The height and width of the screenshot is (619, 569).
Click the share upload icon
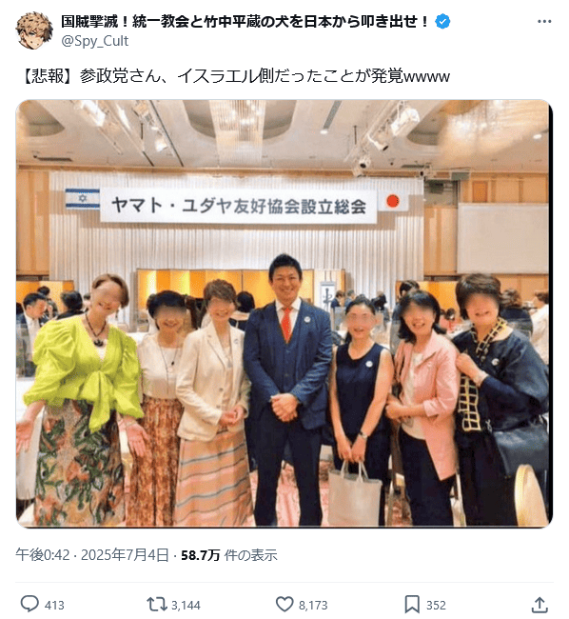click(540, 605)
